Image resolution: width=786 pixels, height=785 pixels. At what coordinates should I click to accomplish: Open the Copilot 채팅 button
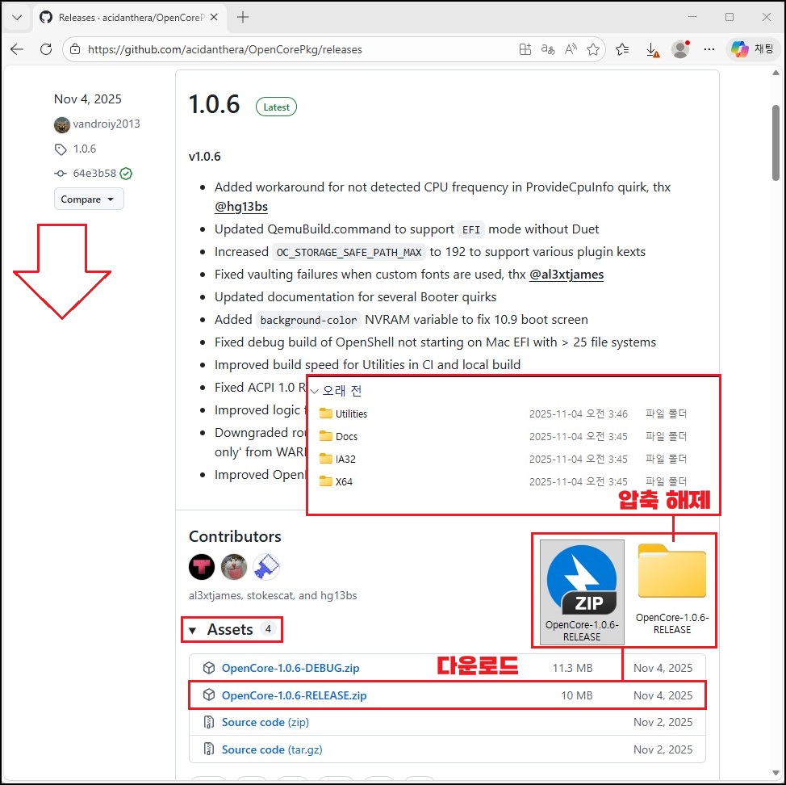[752, 48]
